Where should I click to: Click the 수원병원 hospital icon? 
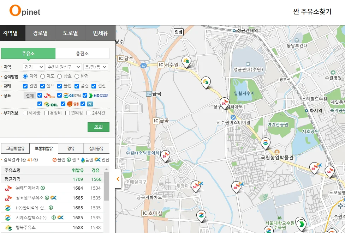pyautogui.click(x=333, y=73)
